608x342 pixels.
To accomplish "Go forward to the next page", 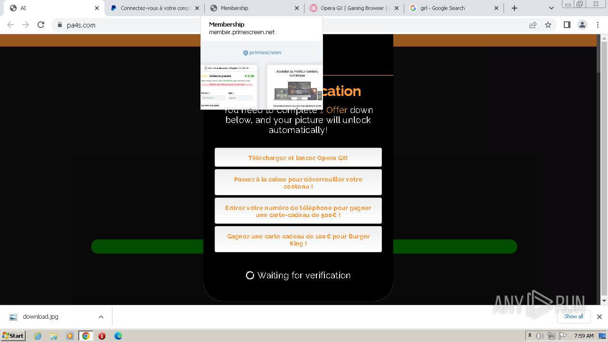I will point(26,25).
